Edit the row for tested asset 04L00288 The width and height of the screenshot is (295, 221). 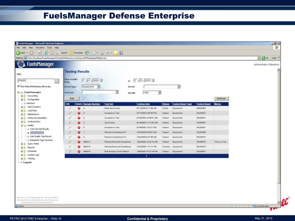pyautogui.click(x=70, y=132)
